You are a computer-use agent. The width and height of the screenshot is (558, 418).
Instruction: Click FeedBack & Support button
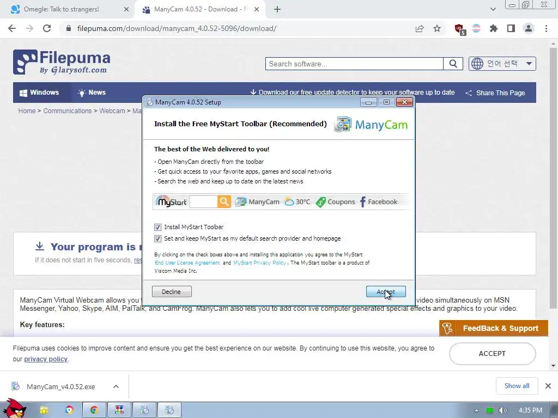494,328
